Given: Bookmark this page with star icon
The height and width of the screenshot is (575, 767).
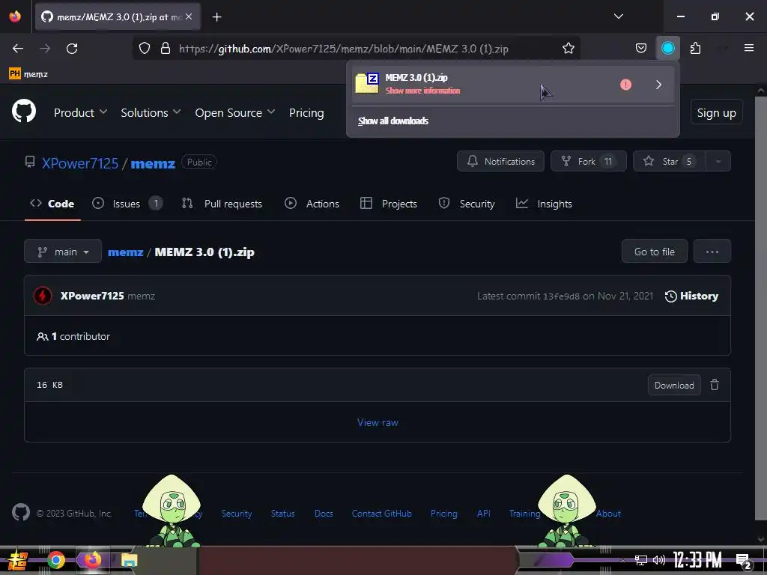Looking at the screenshot, I should pyautogui.click(x=569, y=49).
